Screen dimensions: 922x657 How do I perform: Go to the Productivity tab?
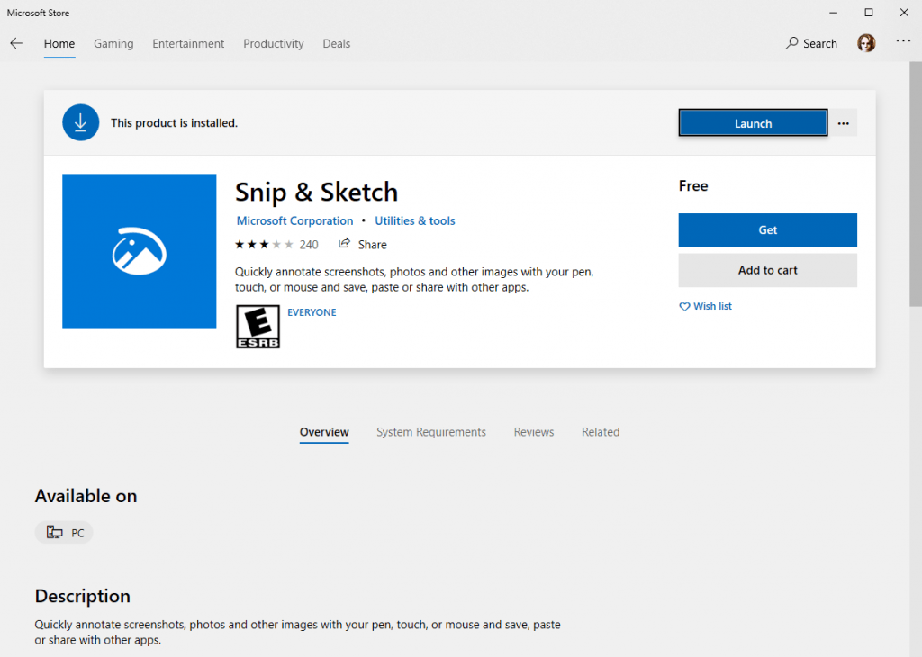coord(273,43)
